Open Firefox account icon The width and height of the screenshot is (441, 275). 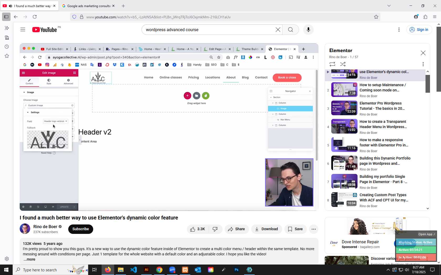click(x=416, y=17)
